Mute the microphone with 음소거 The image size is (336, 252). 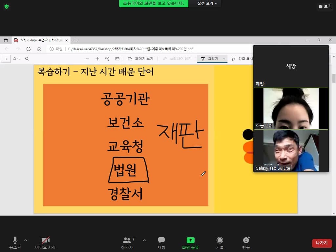(15, 243)
